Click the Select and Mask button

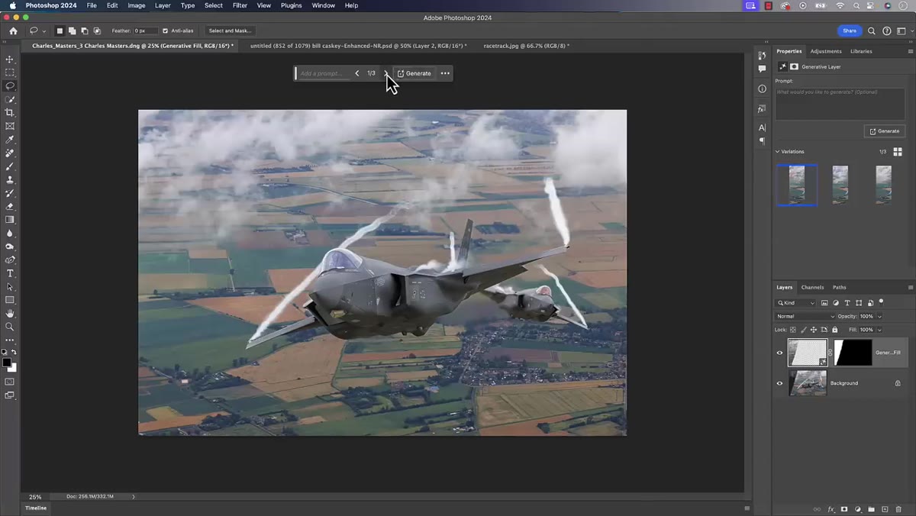[230, 31]
